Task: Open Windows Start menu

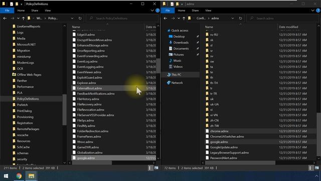Action: coord(6,176)
